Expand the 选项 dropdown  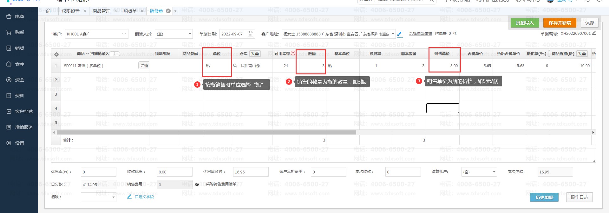pyautogui.click(x=113, y=197)
